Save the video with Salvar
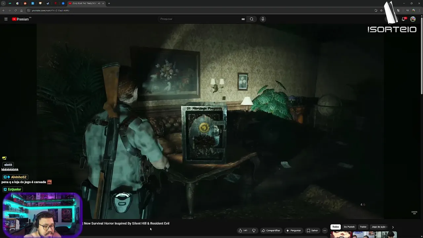Image resolution: width=423 pixels, height=238 pixels. [x=312, y=230]
